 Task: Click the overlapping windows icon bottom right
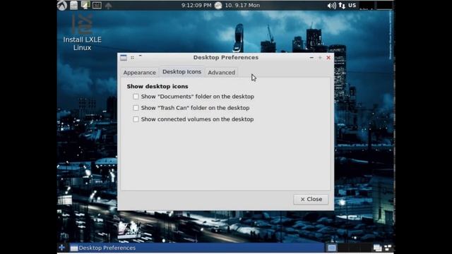[377, 248]
